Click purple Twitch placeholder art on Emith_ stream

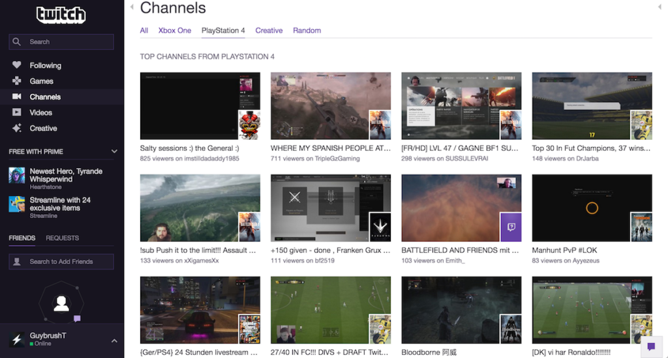510,227
